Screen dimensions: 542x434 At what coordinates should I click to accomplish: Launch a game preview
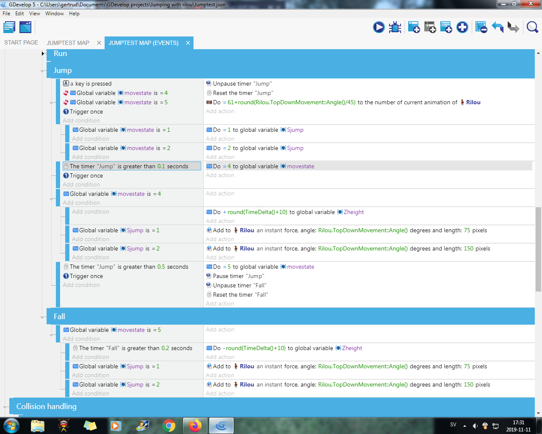point(379,27)
